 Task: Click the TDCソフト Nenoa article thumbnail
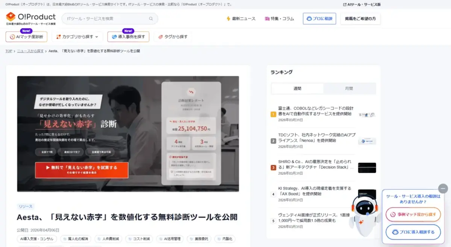click(367, 141)
